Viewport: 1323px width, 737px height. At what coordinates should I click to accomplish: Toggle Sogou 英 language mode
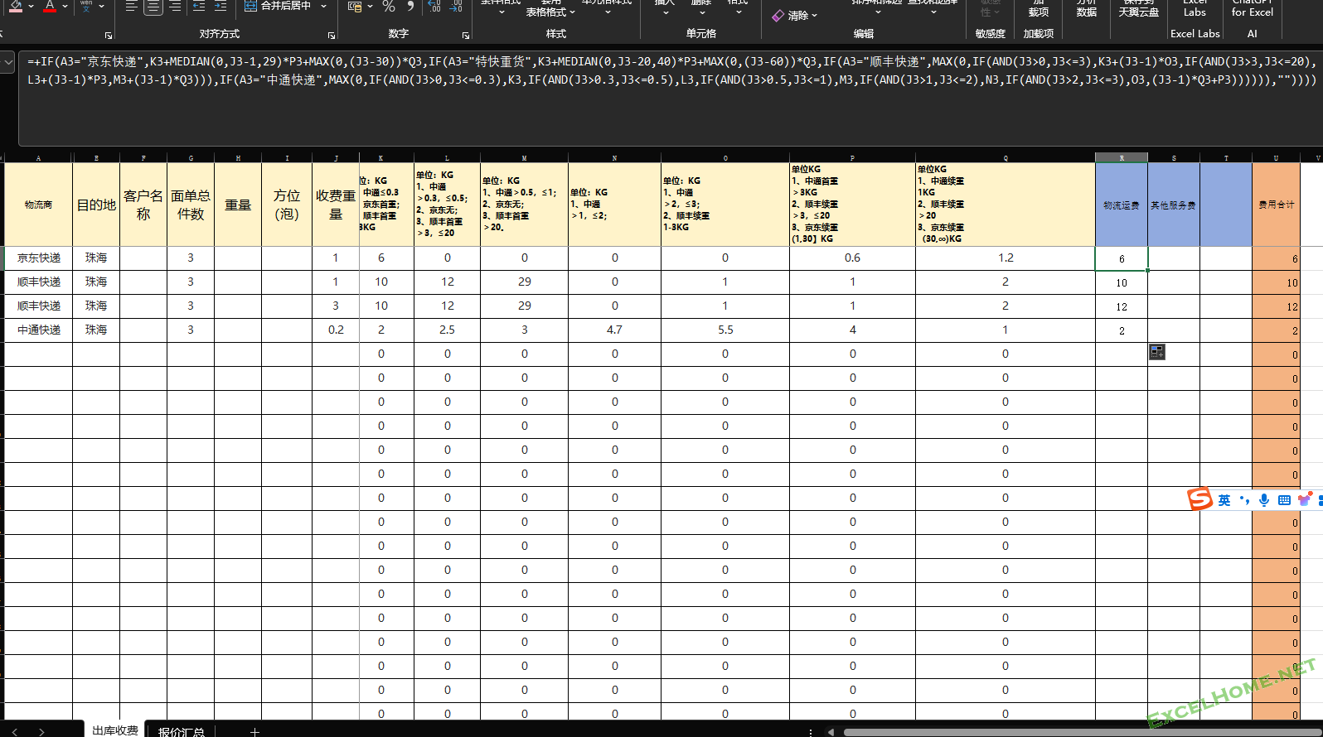coord(1224,500)
